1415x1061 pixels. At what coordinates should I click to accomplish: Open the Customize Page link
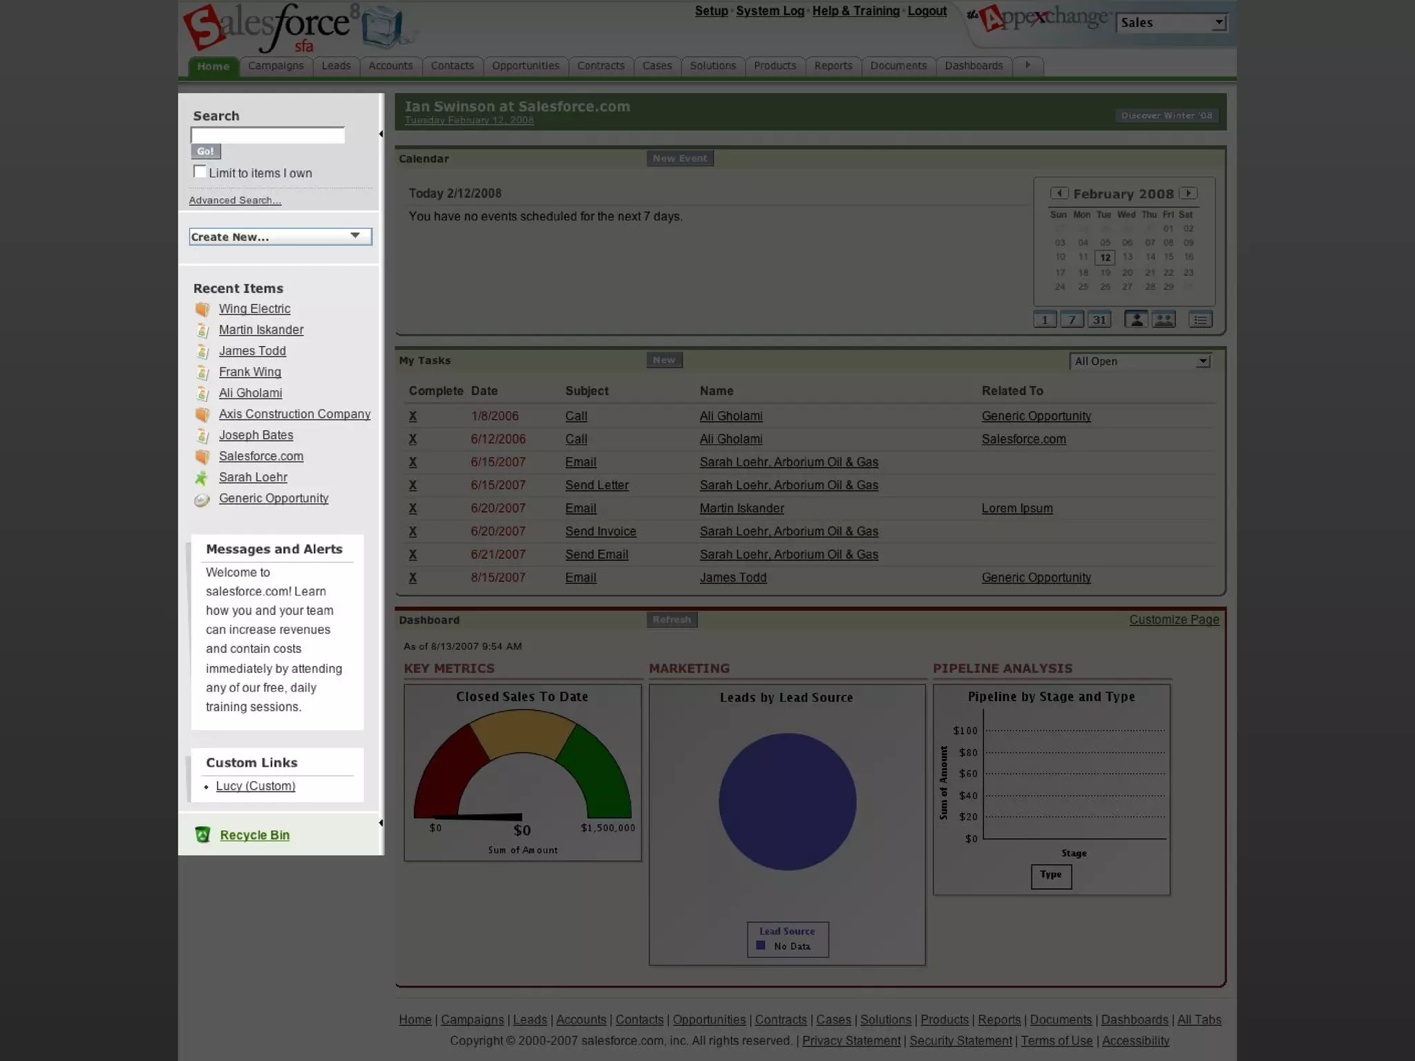click(x=1174, y=620)
